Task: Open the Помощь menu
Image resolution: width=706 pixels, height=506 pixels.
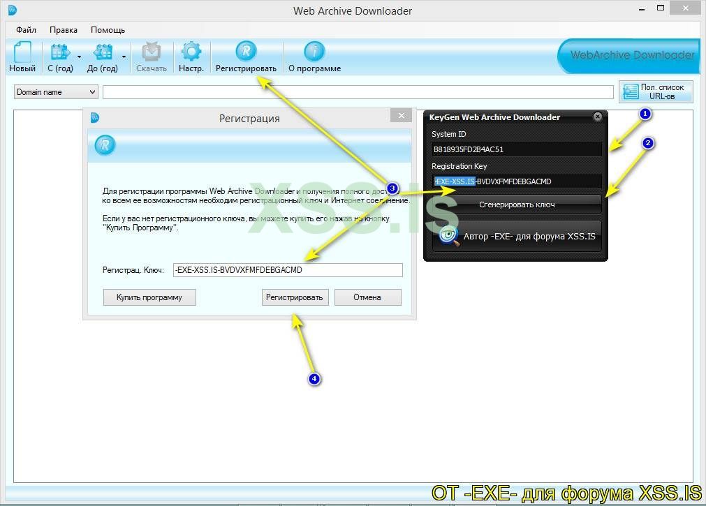Action: [x=108, y=30]
